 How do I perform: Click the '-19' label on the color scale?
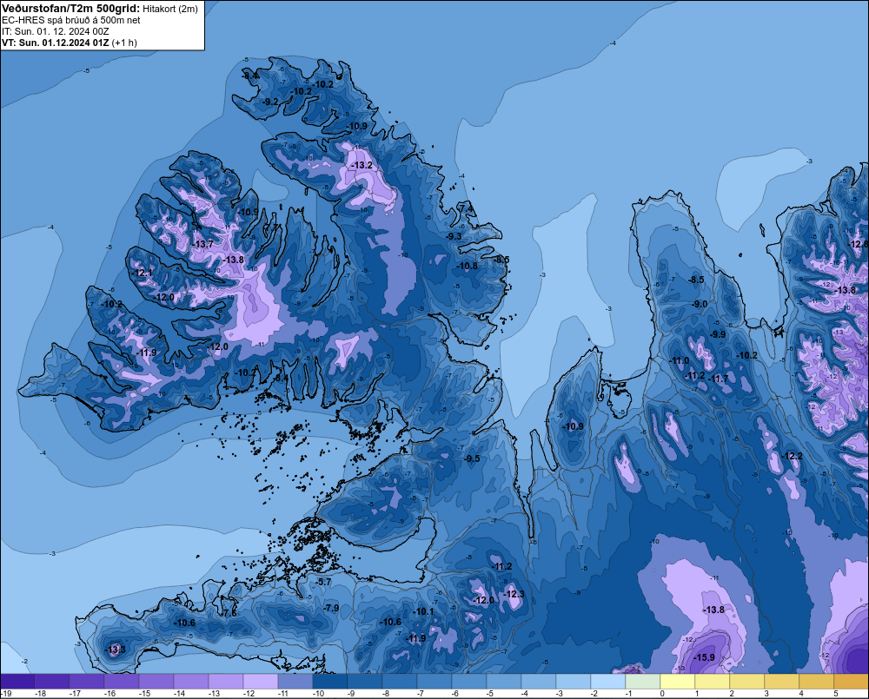(x=7, y=694)
